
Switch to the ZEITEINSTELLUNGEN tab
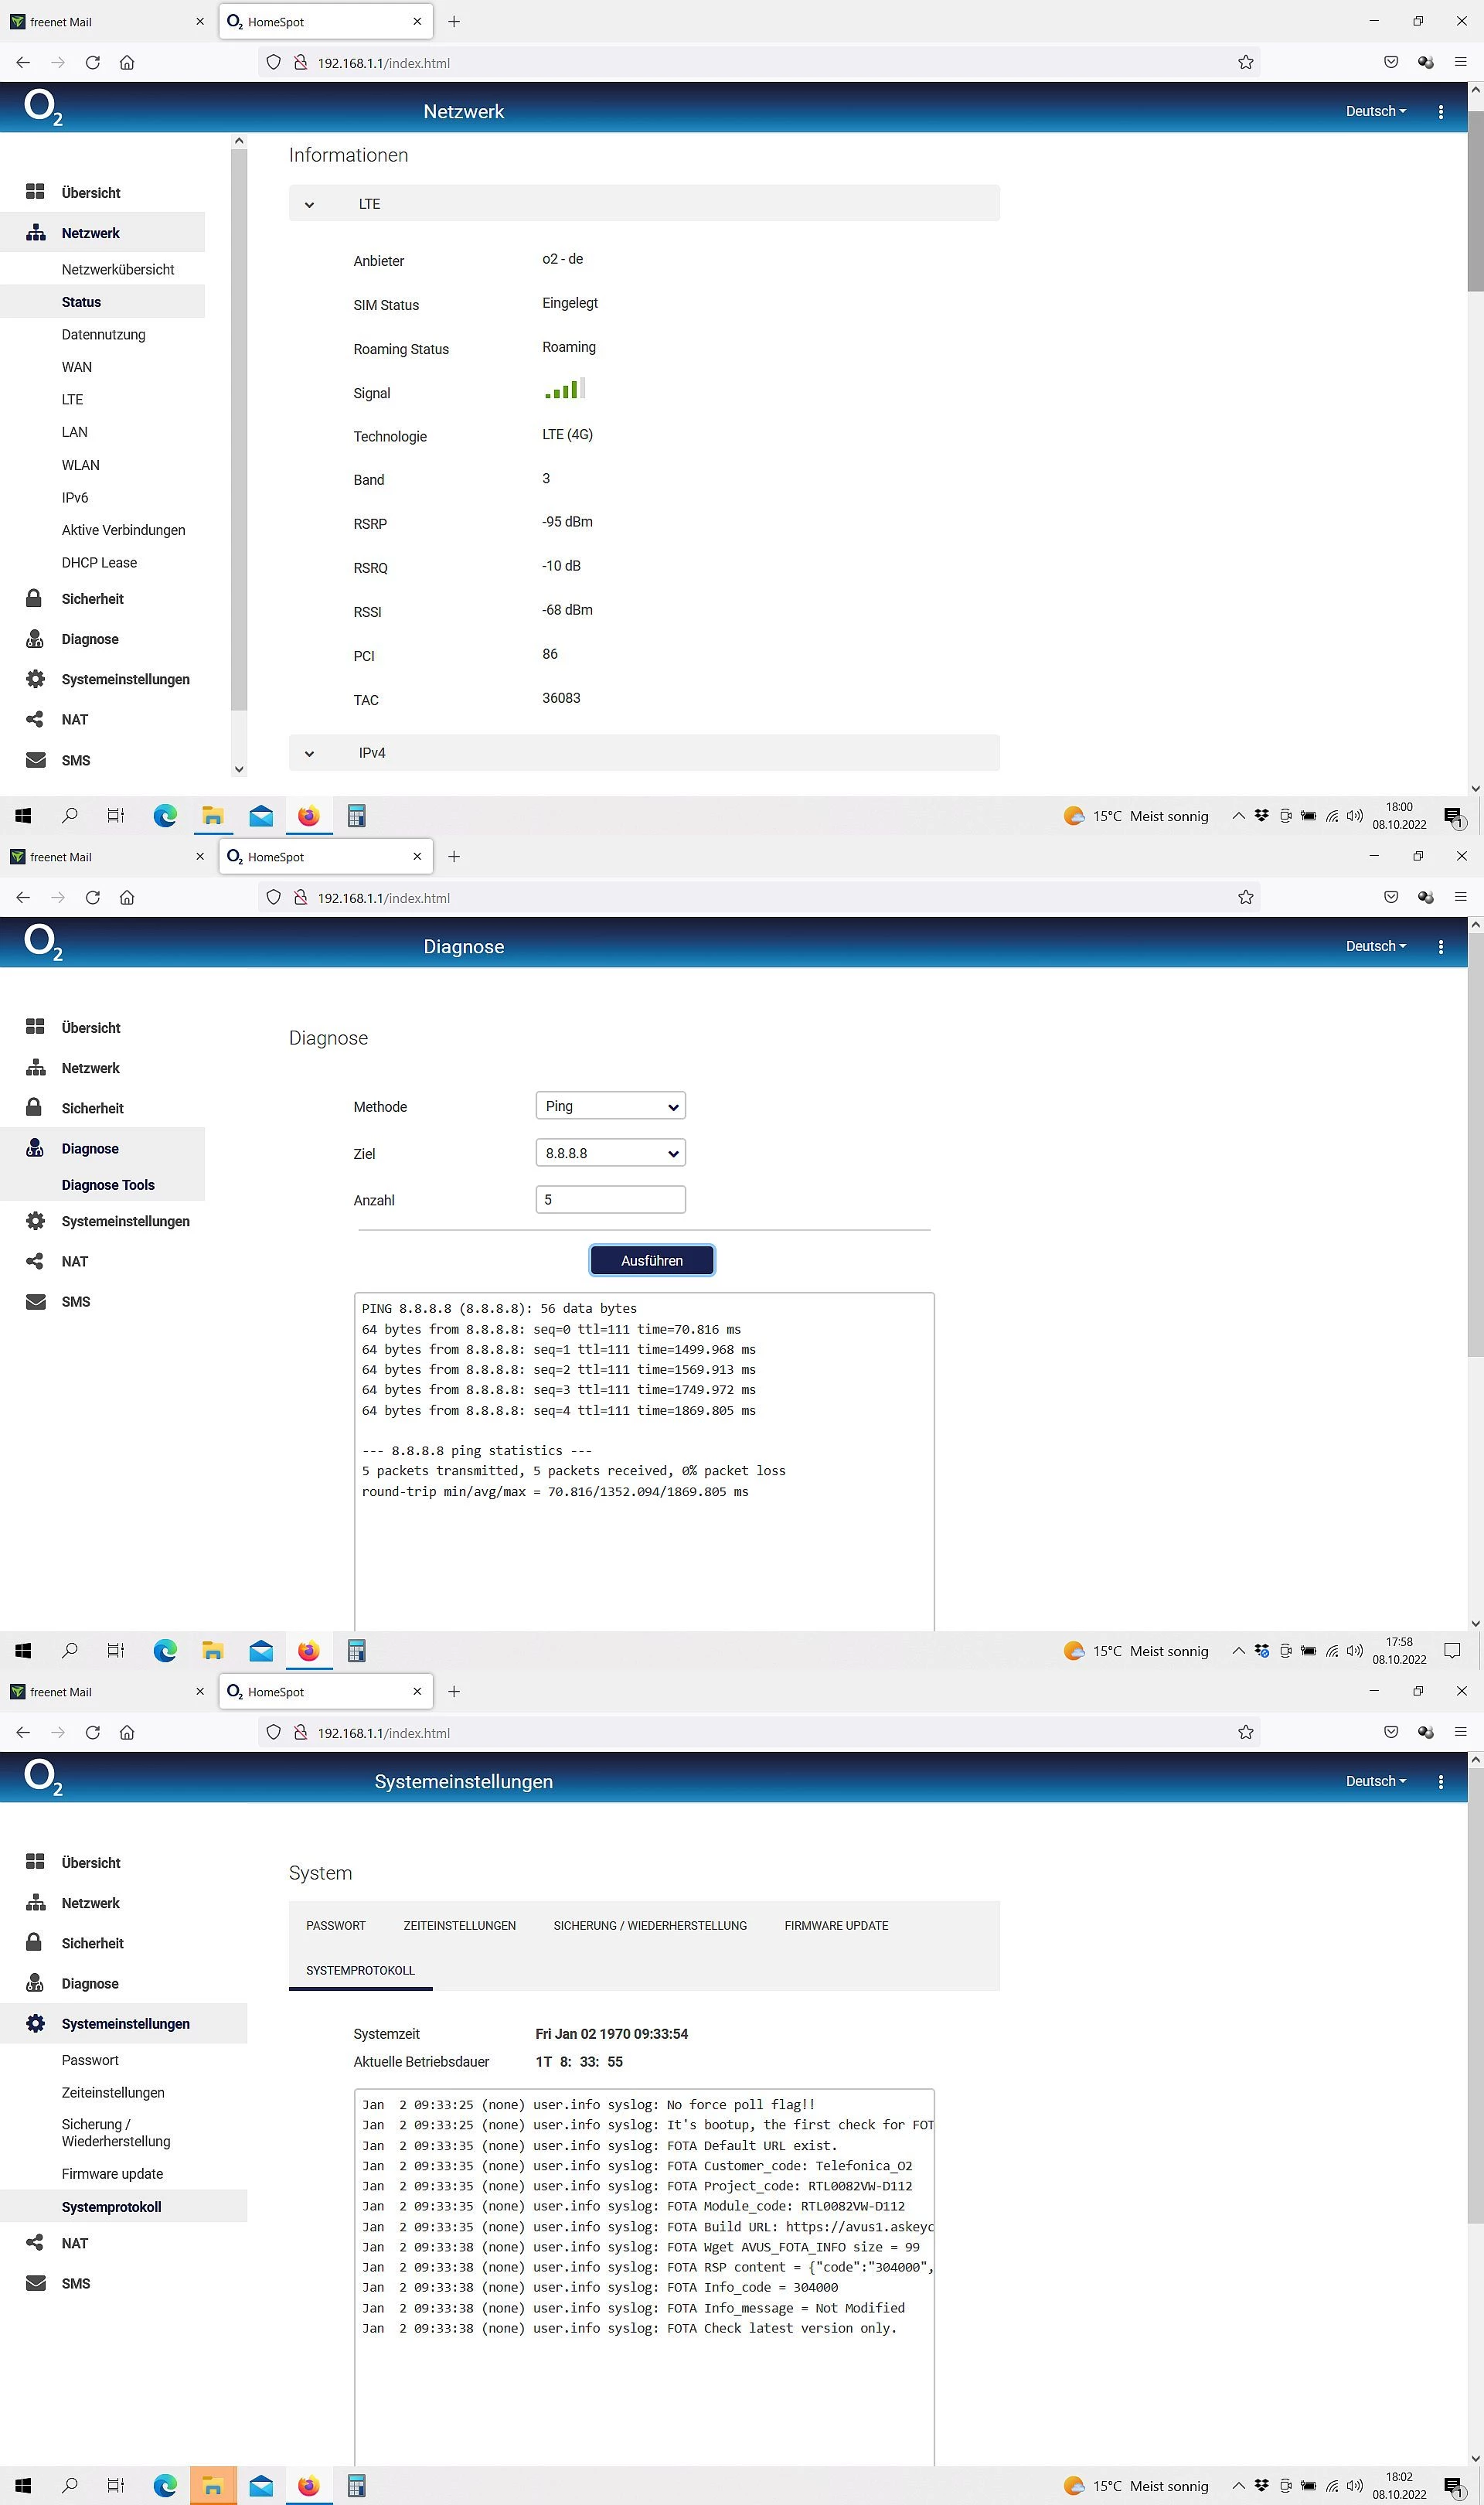click(x=459, y=1925)
